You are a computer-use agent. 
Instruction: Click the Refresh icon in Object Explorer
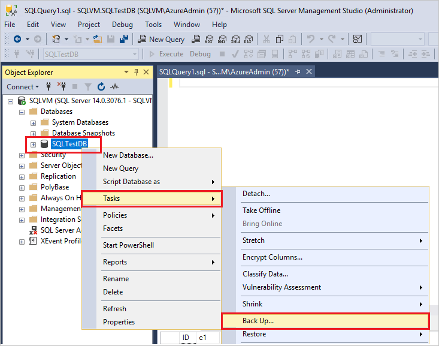click(101, 86)
